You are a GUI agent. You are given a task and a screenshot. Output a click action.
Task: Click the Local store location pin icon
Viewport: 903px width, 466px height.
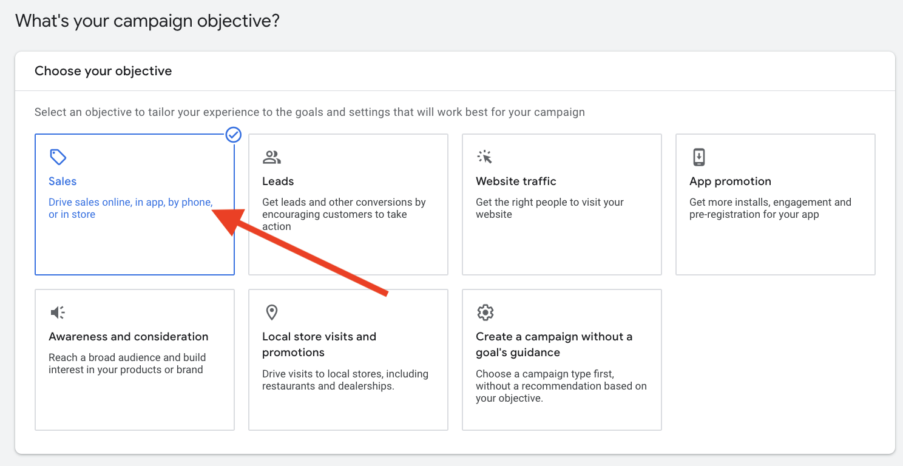click(x=271, y=312)
